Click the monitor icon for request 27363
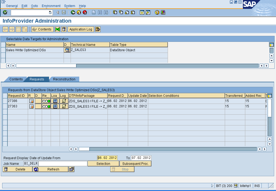276x191 pixels. coord(55,106)
